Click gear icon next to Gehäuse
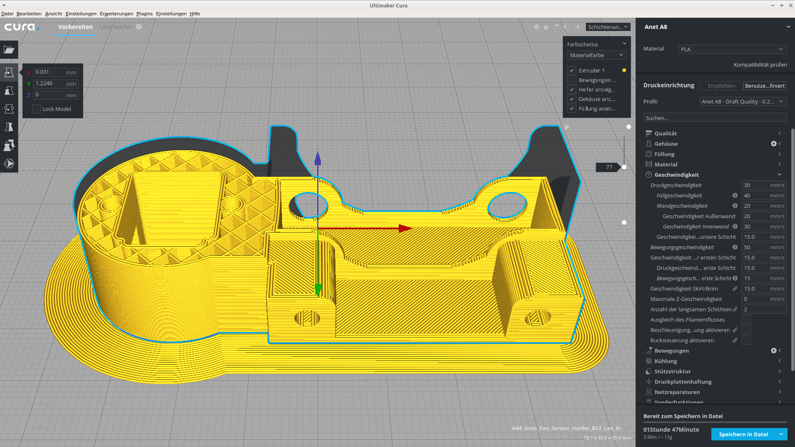795x447 pixels. [773, 144]
